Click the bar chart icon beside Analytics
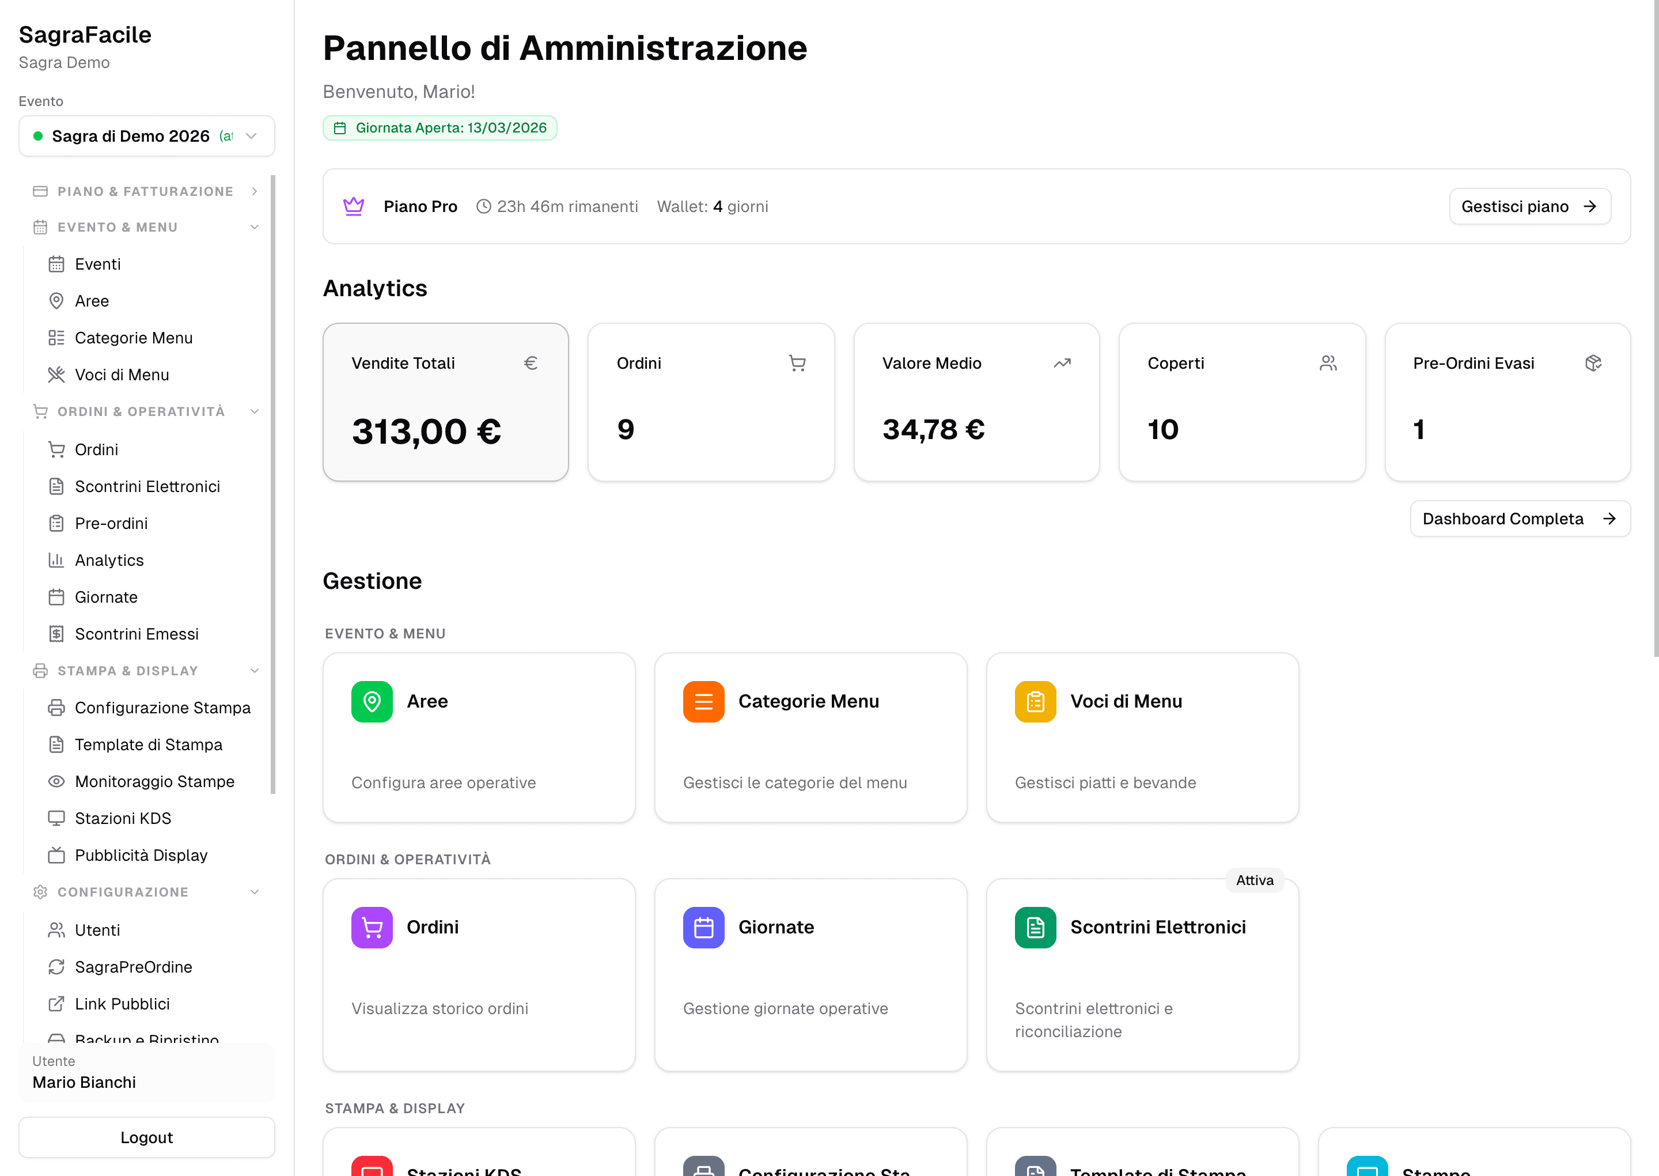Viewport: 1659px width, 1176px height. tap(56, 561)
